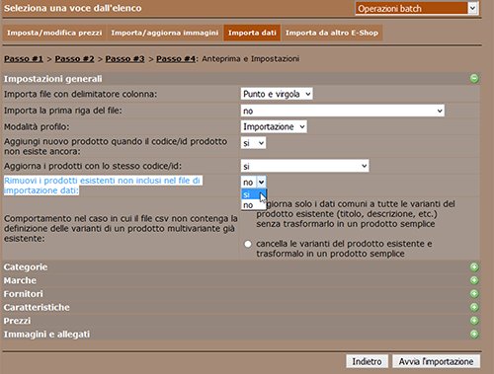Click Avvia l'importazione button
The image size is (494, 374).
(436, 361)
